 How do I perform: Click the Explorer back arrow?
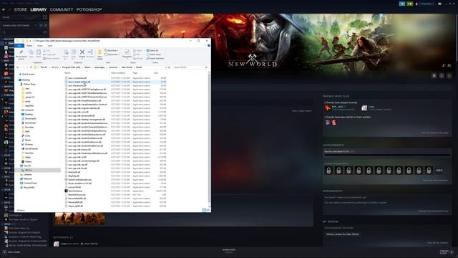[x=18, y=67]
